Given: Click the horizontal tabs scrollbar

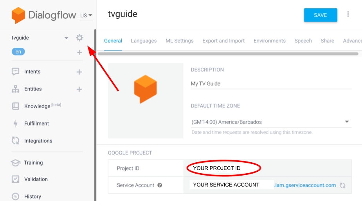Looking at the screenshot, I should click(x=228, y=54).
